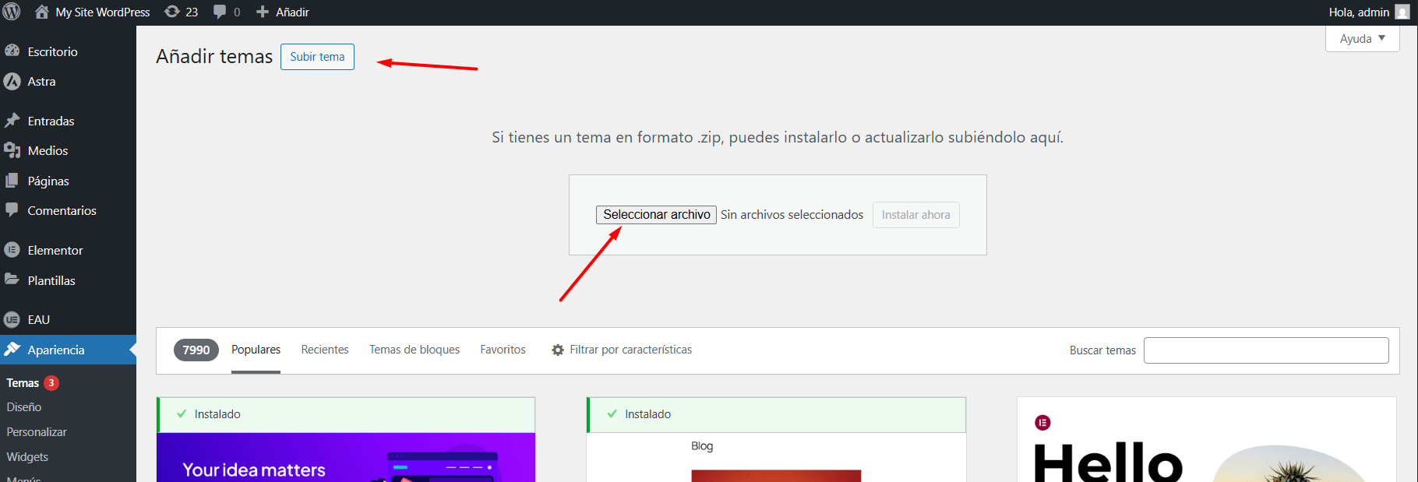Switch to the Recientes tab
Image resolution: width=1418 pixels, height=482 pixels.
[325, 350]
